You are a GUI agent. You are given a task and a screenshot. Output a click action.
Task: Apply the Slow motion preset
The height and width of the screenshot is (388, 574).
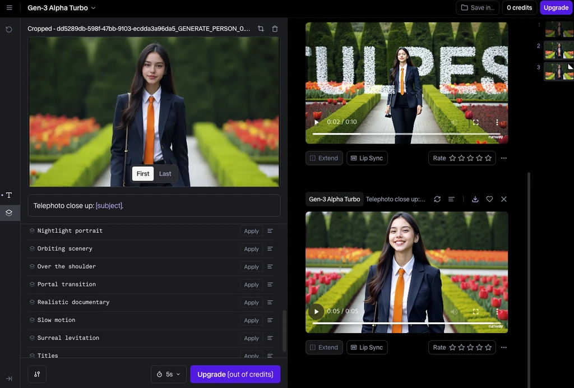251,320
